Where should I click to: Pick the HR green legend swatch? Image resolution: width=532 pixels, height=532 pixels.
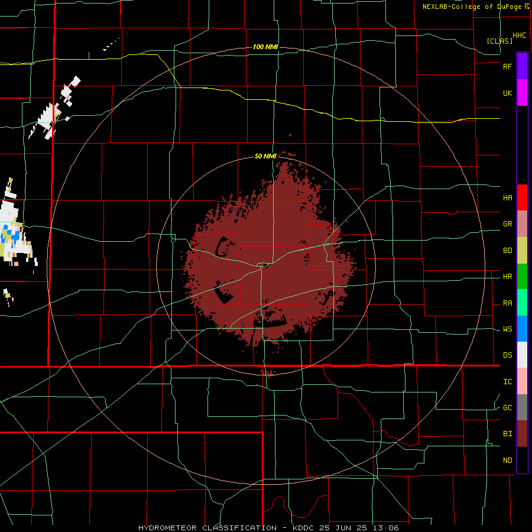522,276
